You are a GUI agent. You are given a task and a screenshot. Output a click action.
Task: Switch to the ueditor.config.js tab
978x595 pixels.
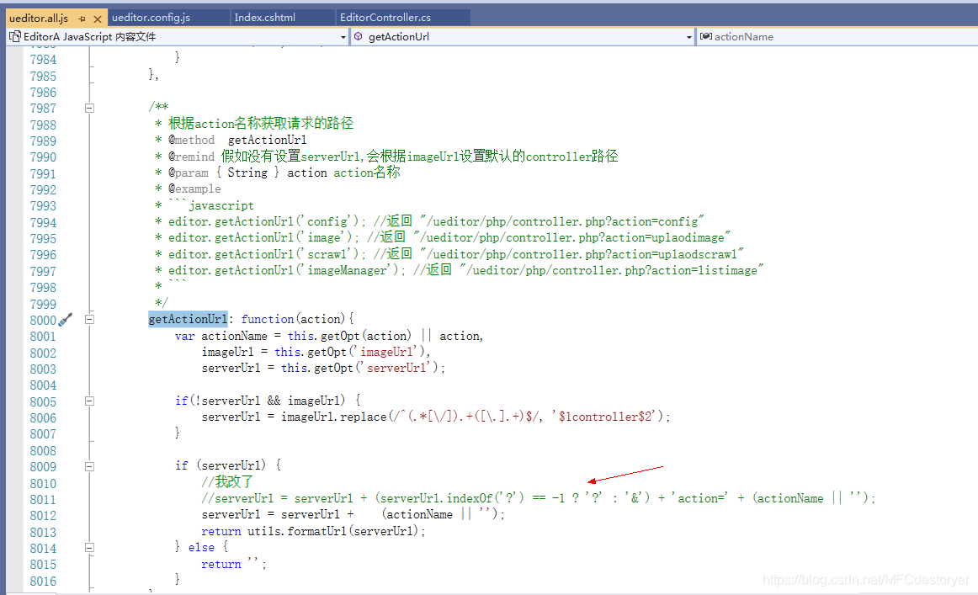pyautogui.click(x=151, y=18)
